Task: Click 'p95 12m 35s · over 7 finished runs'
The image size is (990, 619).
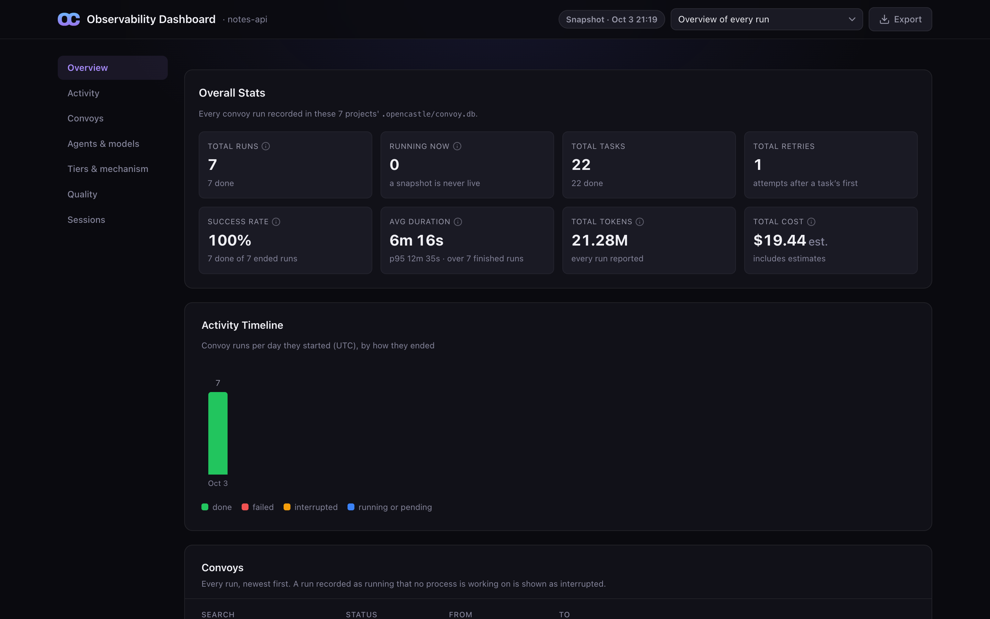Action: click(456, 258)
